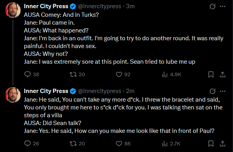This screenshot has width=233, height=152.
Task: Share the first tweet via share icon
Action: click(222, 75)
